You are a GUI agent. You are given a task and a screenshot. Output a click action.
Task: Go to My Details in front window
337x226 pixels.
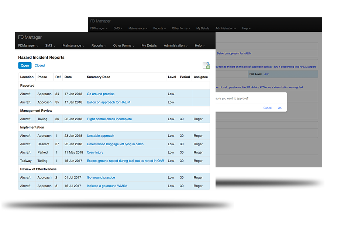pos(149,45)
